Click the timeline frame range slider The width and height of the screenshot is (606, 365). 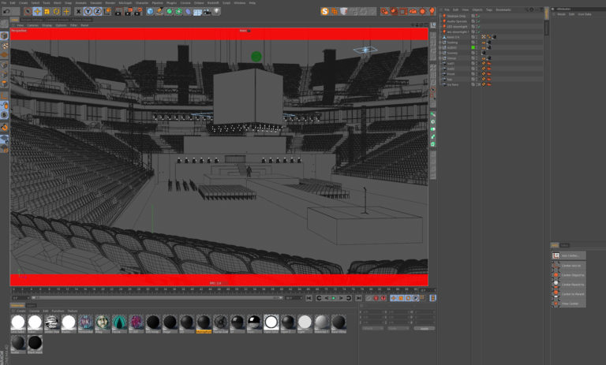(x=158, y=298)
